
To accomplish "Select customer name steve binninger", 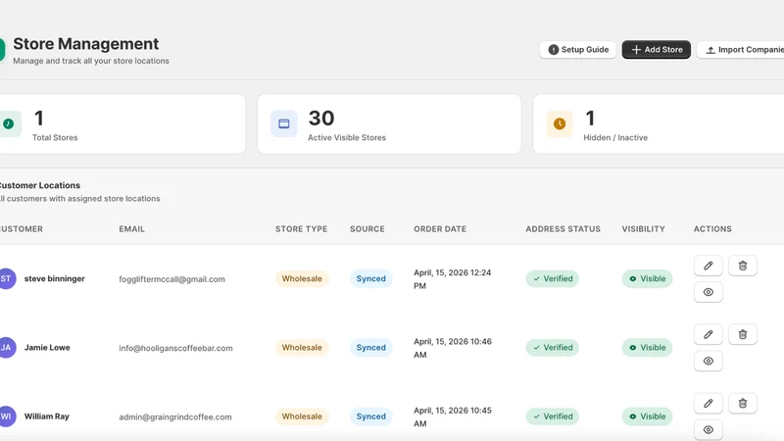I will tap(55, 278).
